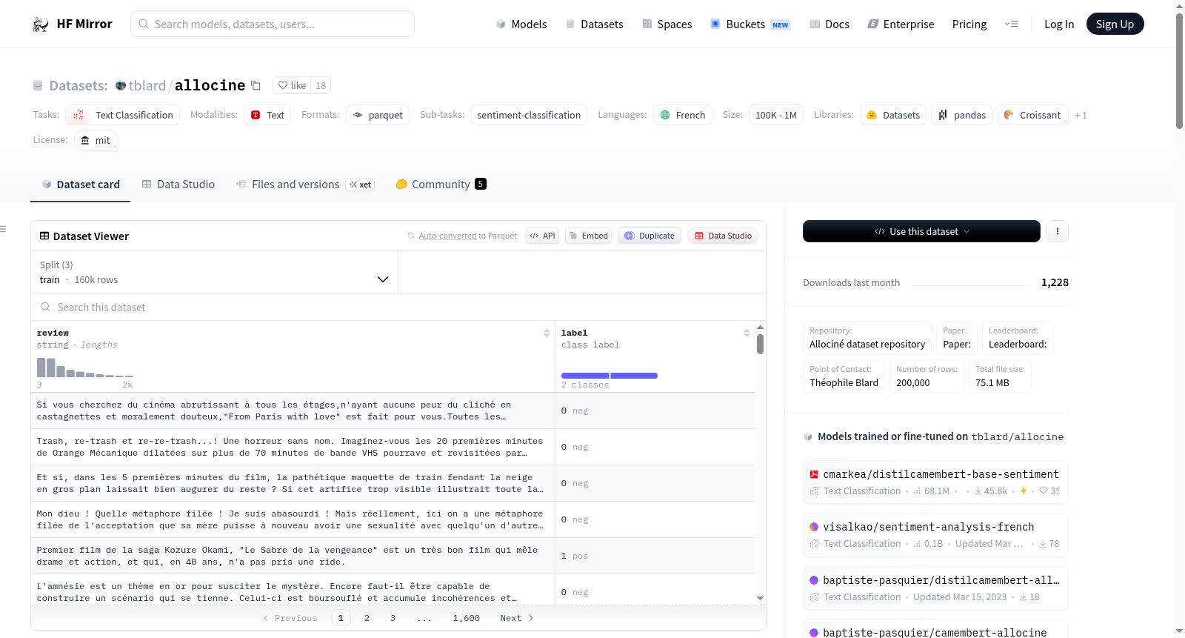Expand the extra navigation menu icon
The width and height of the screenshot is (1185, 638).
[1011, 24]
